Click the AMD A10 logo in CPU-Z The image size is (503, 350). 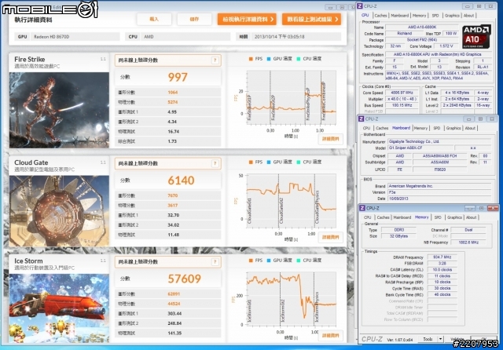pos(476,37)
